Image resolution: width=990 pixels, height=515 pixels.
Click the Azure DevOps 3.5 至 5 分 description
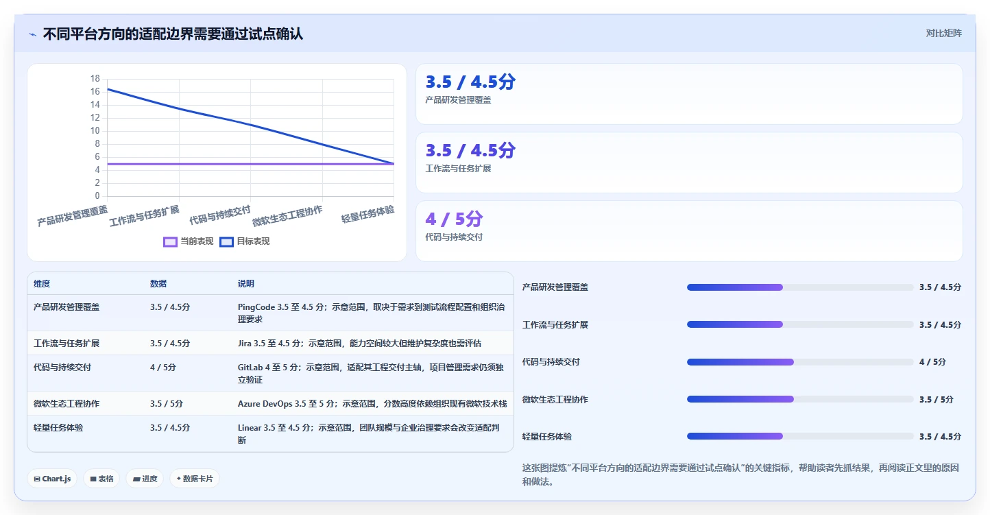(x=372, y=403)
